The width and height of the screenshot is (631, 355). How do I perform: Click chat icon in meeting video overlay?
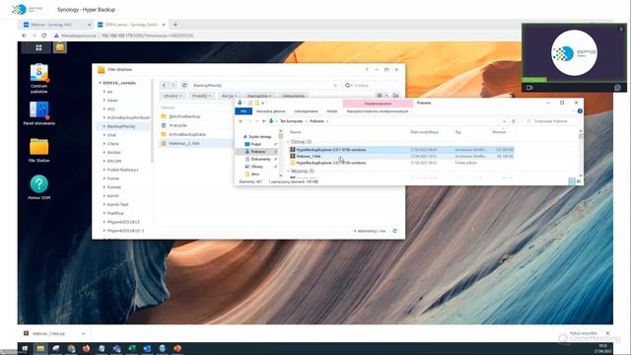(x=618, y=88)
